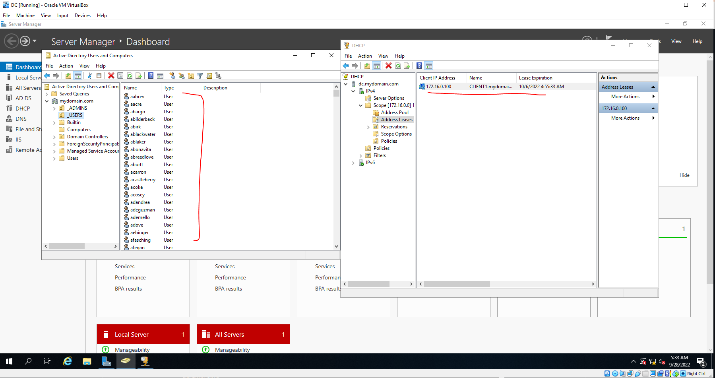Open the Action menu in Active Directory window
This screenshot has width=715, height=378.
coord(66,66)
